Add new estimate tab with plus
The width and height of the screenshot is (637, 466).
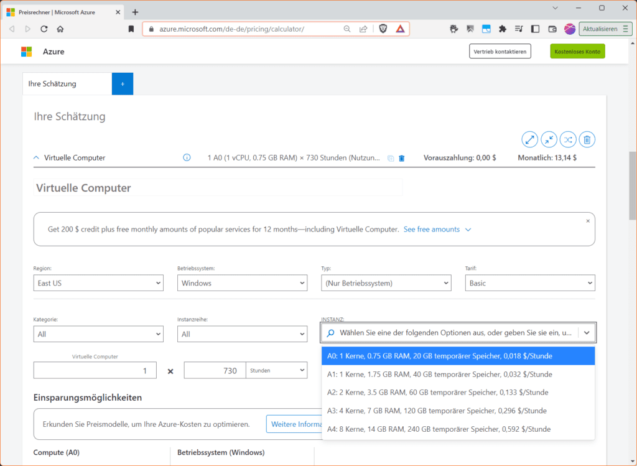(123, 84)
